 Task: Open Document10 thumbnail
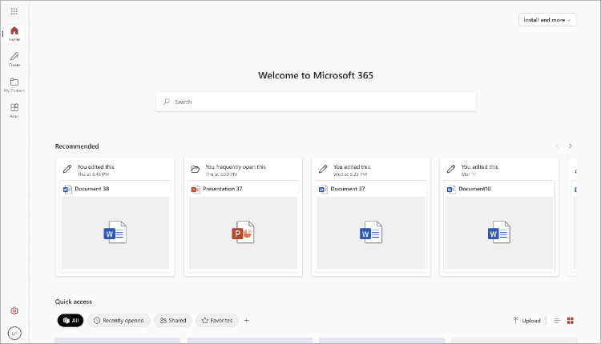click(x=499, y=233)
